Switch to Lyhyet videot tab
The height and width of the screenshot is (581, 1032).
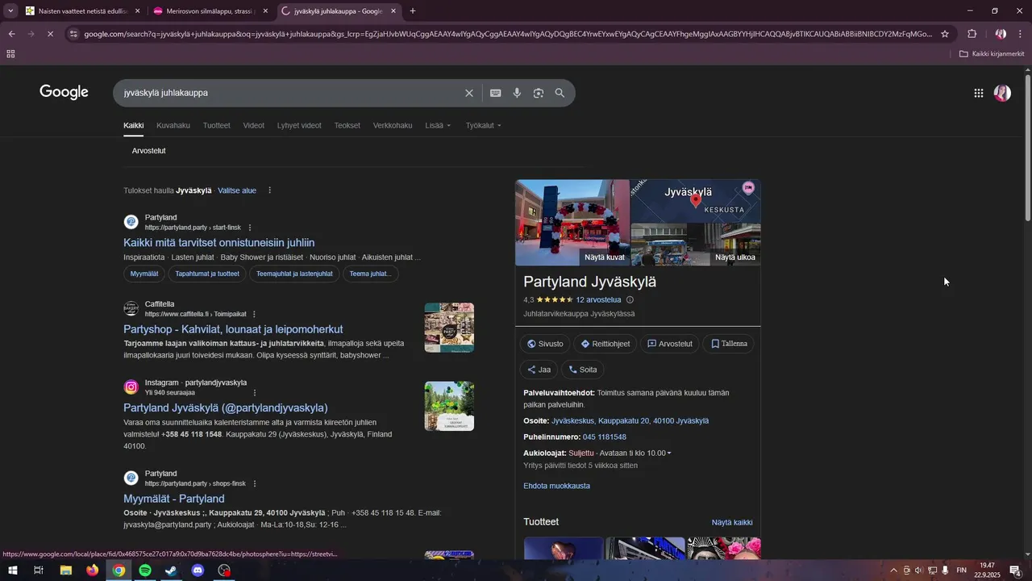[299, 125]
